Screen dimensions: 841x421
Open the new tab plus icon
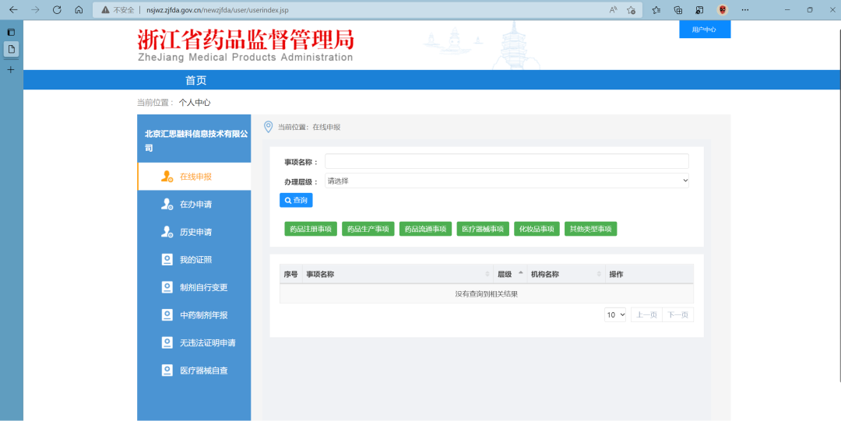pos(11,69)
